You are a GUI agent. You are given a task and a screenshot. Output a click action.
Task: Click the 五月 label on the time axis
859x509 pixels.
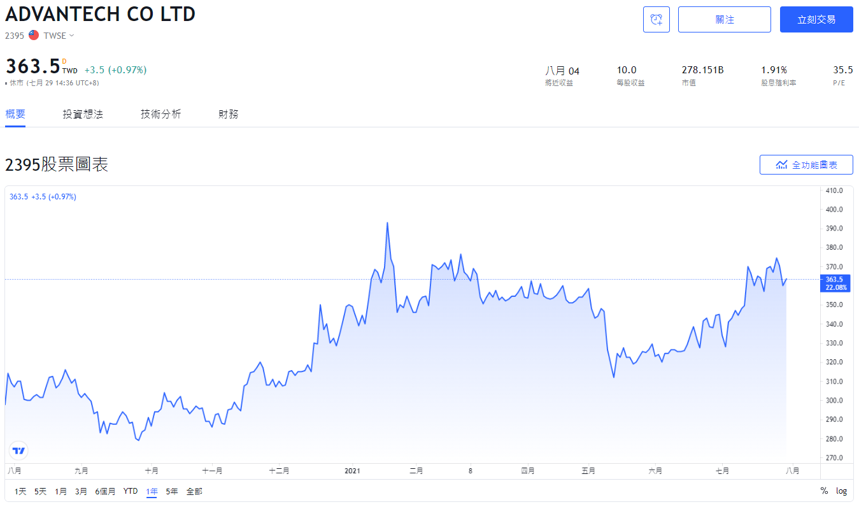(x=588, y=471)
